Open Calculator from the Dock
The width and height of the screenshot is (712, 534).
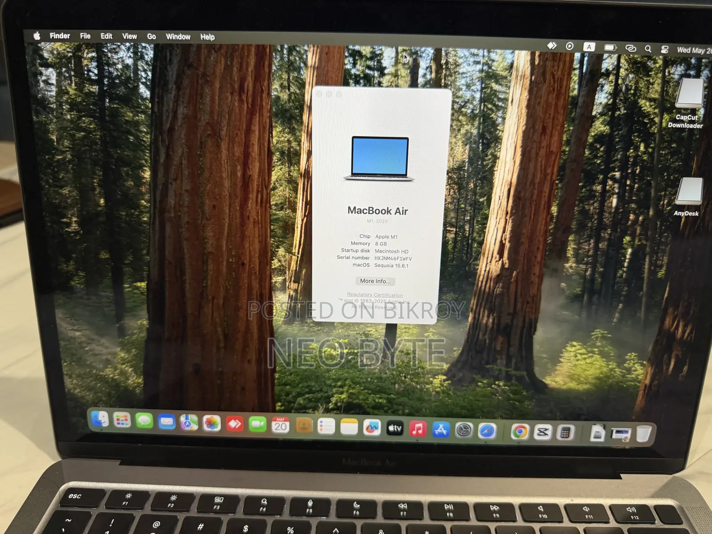click(x=565, y=433)
